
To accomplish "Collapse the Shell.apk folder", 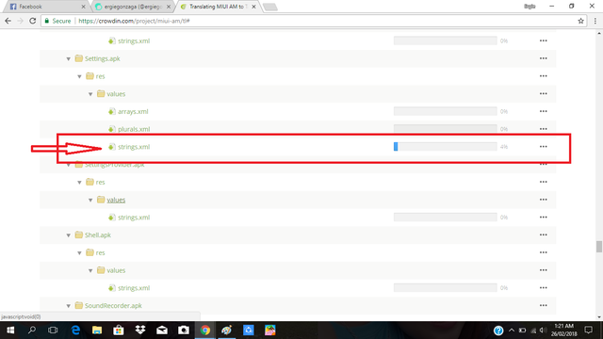I will [x=69, y=235].
